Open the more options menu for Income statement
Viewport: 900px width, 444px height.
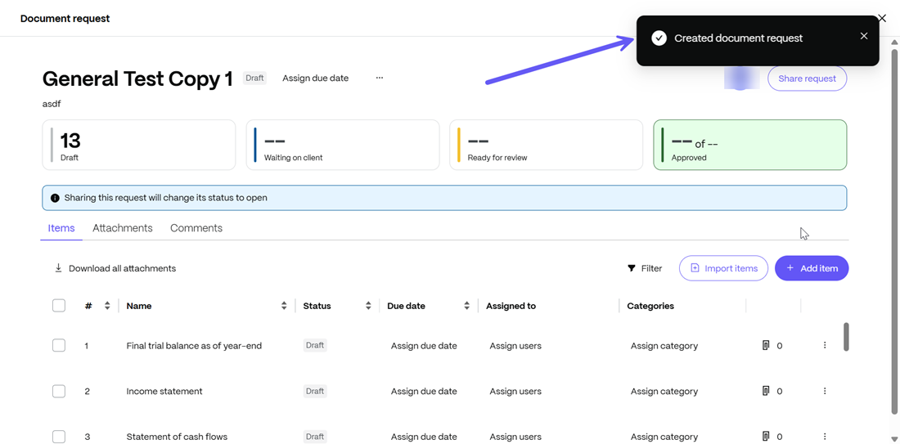[825, 391]
